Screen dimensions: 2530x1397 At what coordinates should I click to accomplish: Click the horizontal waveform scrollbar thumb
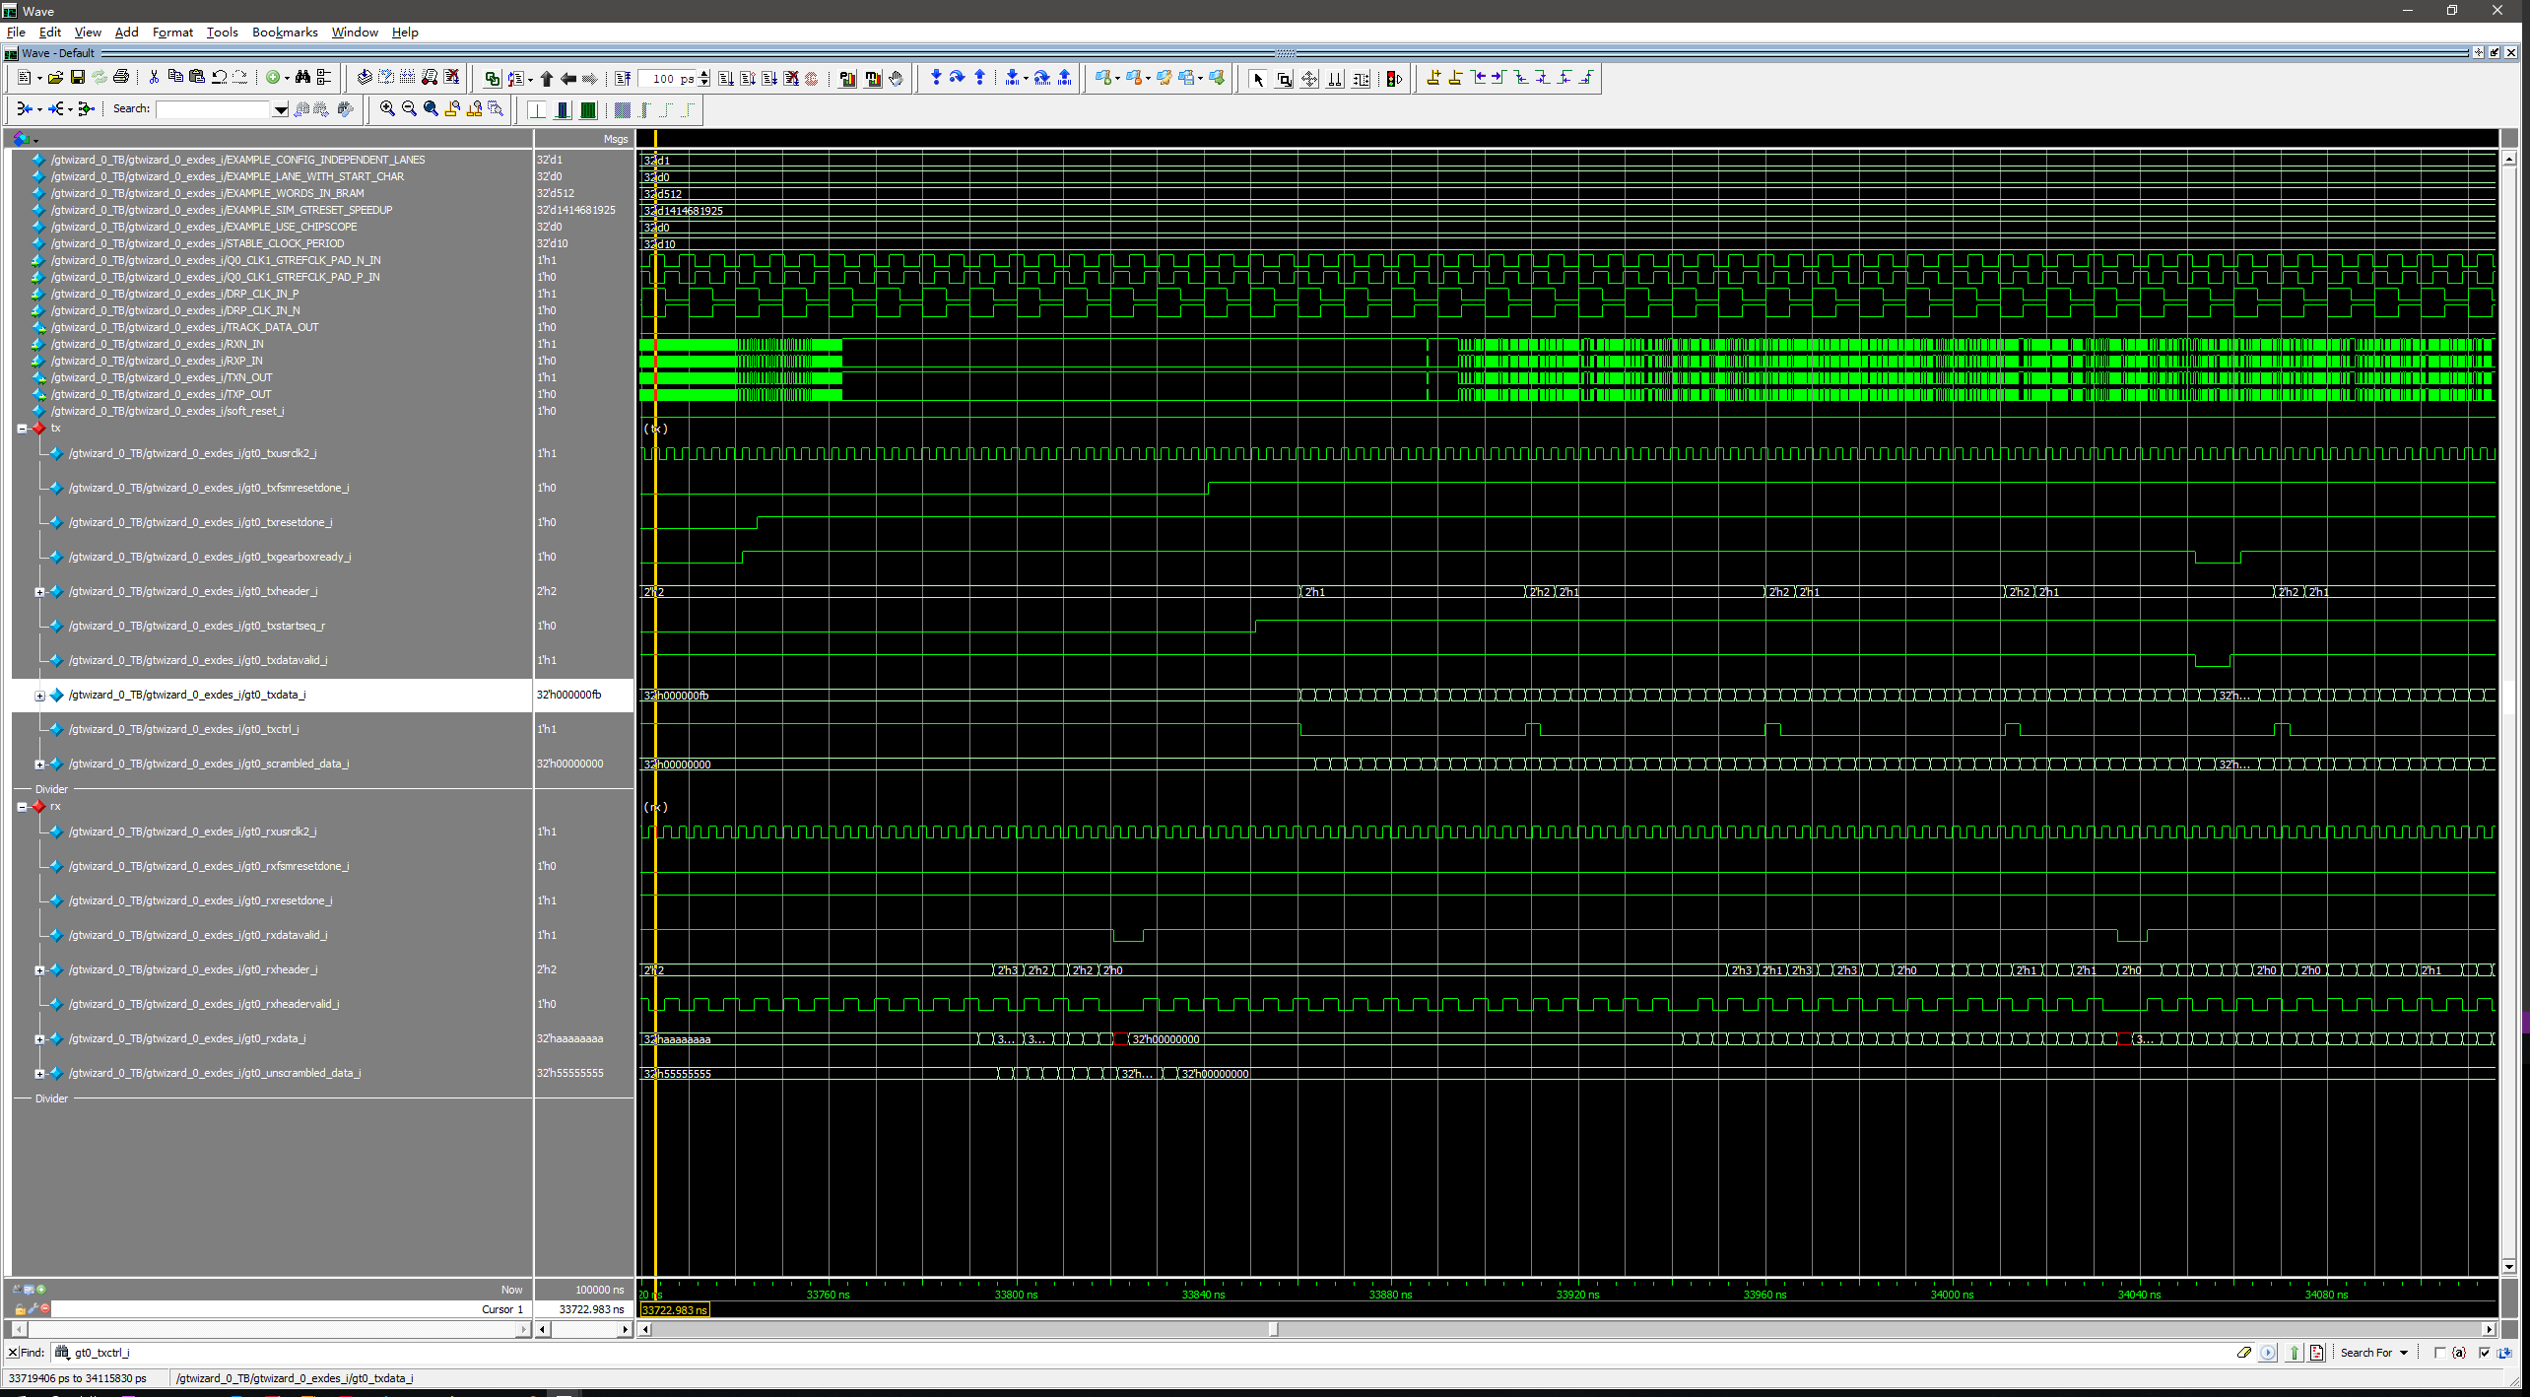[x=1273, y=1330]
